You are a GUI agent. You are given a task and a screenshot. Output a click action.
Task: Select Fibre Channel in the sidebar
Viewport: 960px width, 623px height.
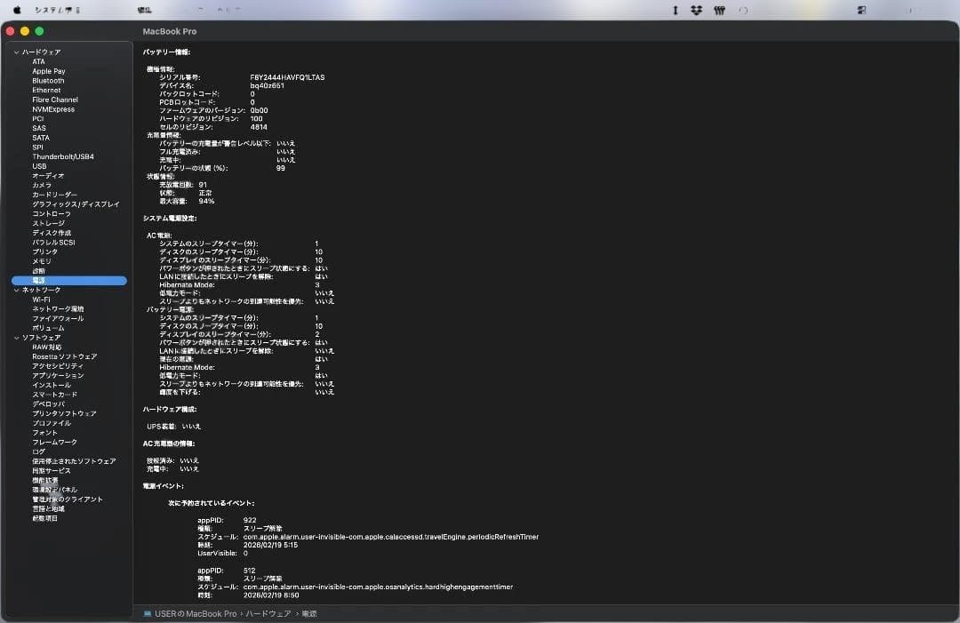tap(54, 100)
